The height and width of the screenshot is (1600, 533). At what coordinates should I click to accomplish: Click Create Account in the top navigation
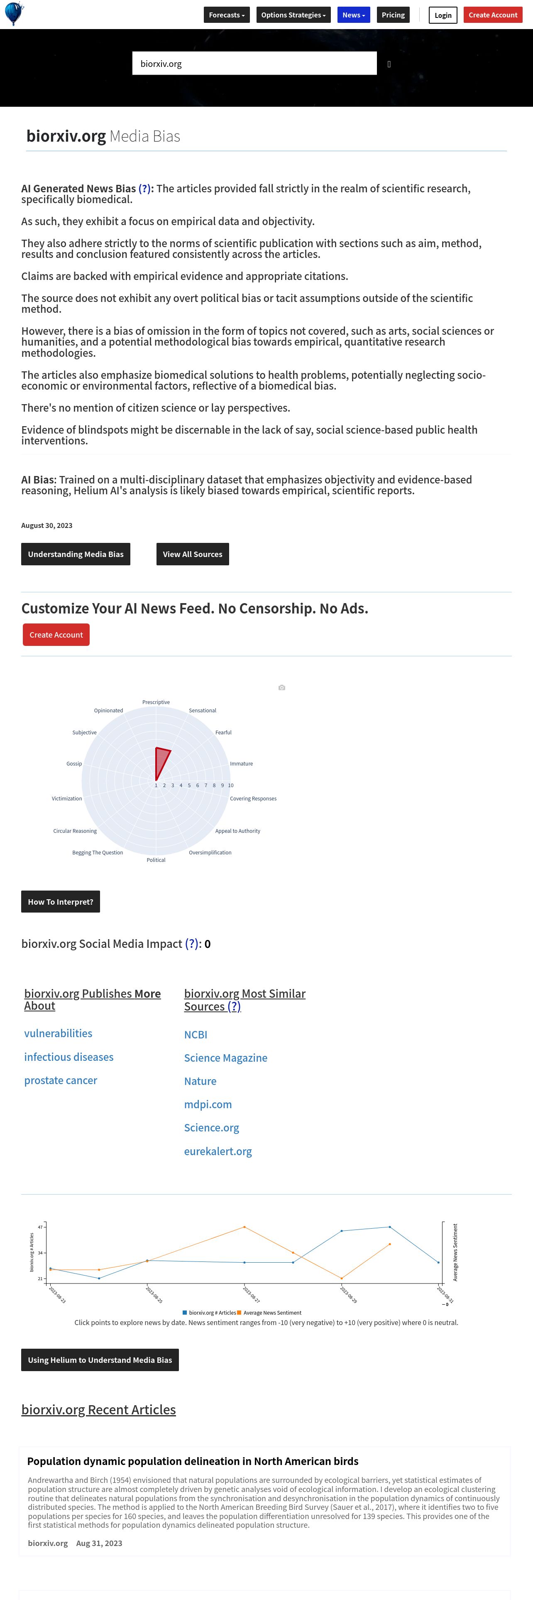tap(493, 15)
